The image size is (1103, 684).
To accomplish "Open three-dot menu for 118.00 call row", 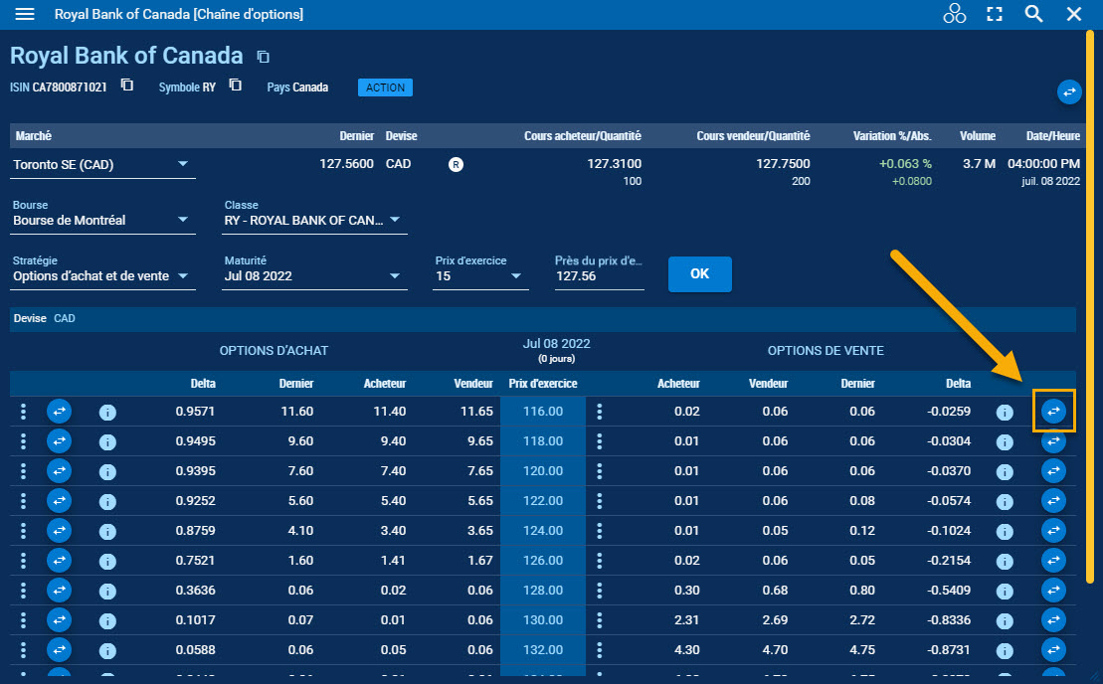I will point(22,441).
